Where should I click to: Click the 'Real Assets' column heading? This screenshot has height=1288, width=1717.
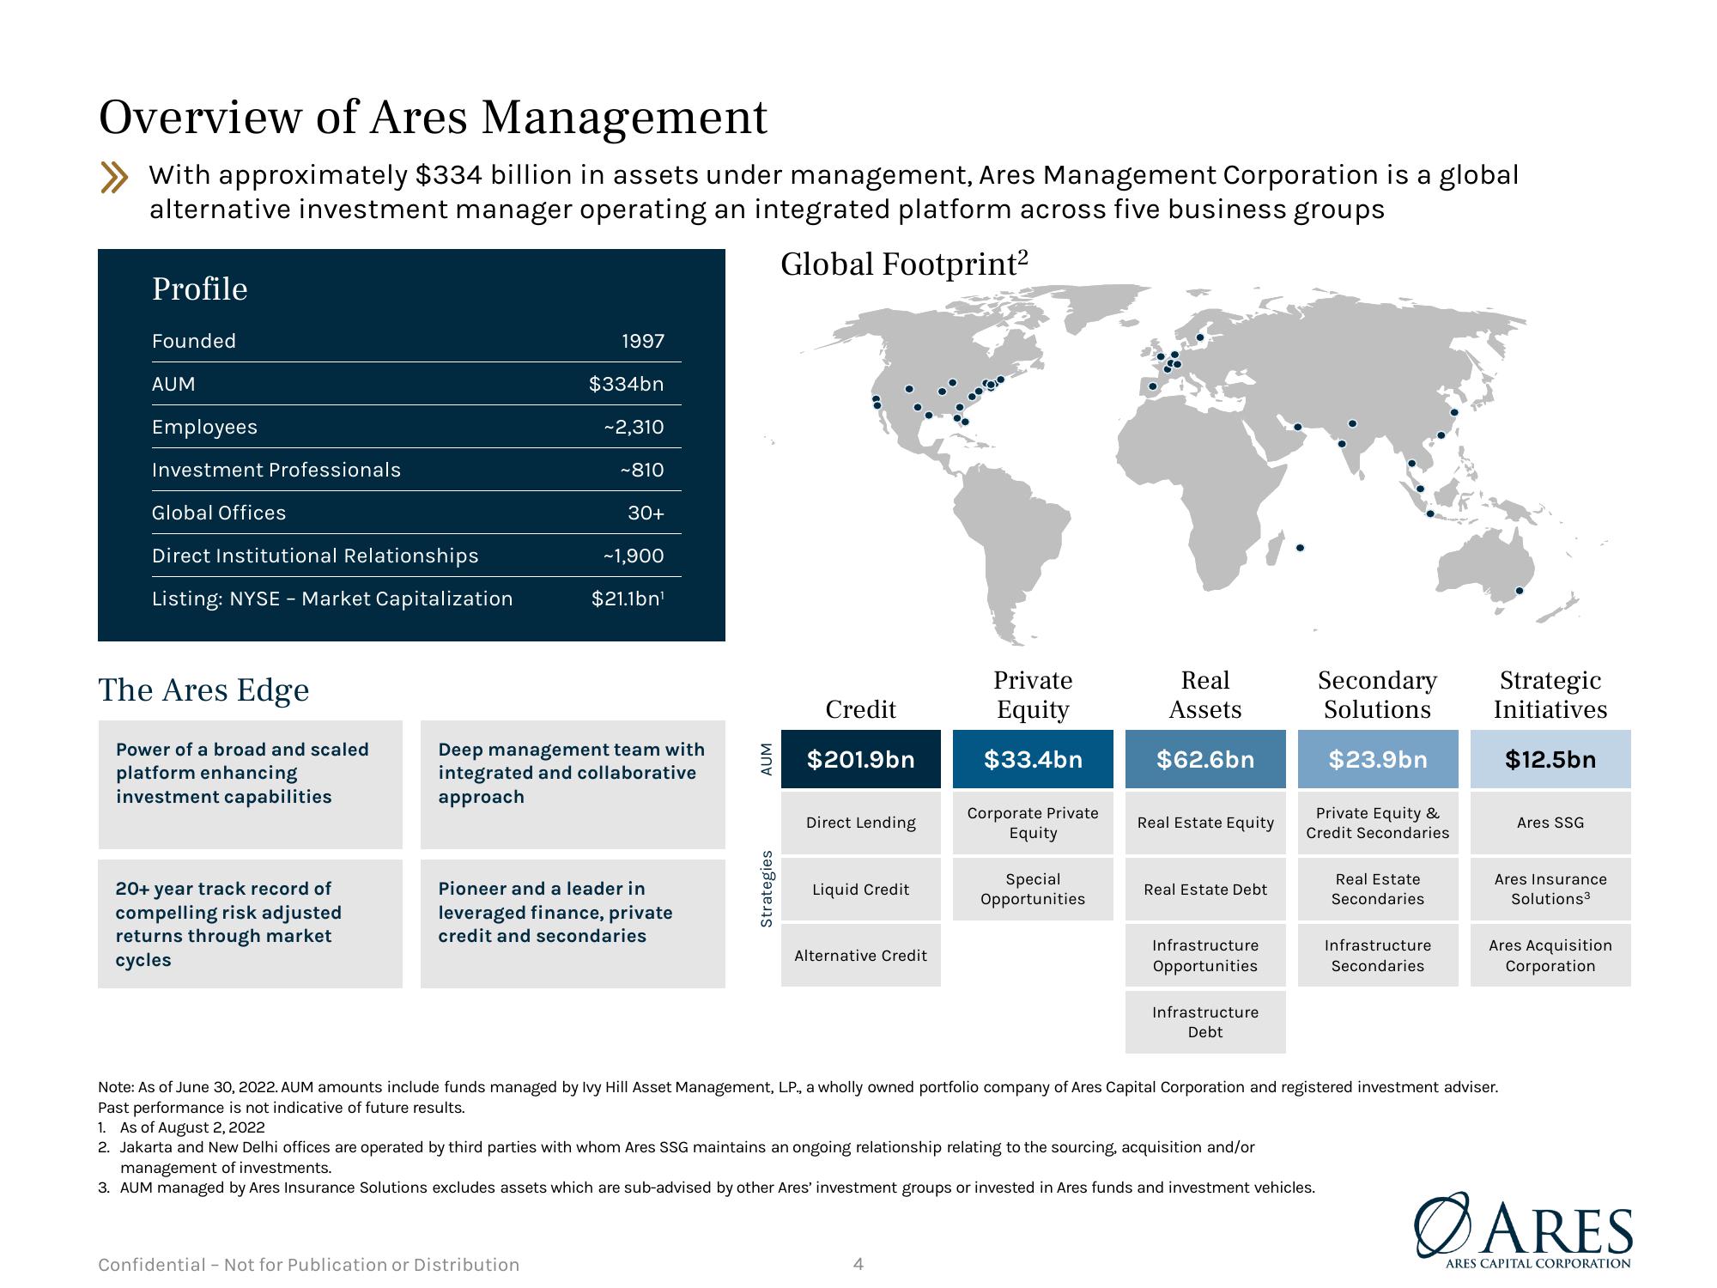coord(1205,695)
